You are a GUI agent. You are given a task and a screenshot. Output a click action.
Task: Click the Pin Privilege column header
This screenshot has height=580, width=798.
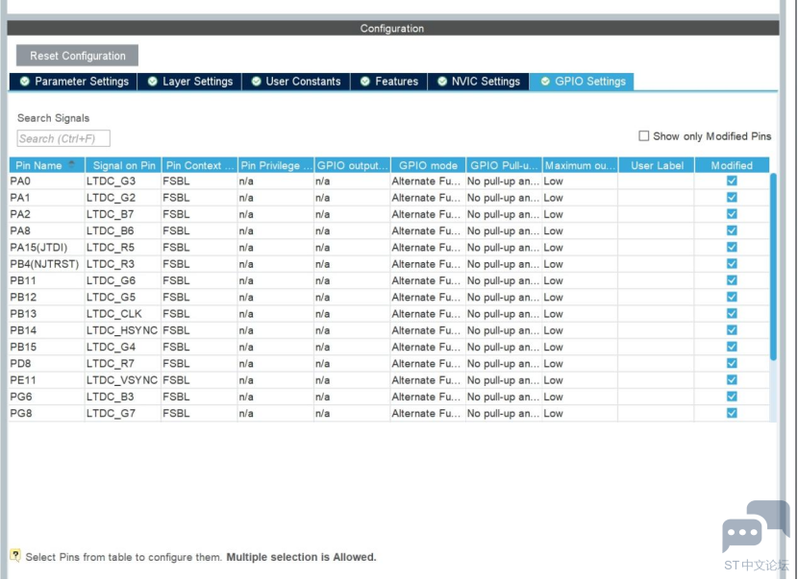[x=276, y=165]
